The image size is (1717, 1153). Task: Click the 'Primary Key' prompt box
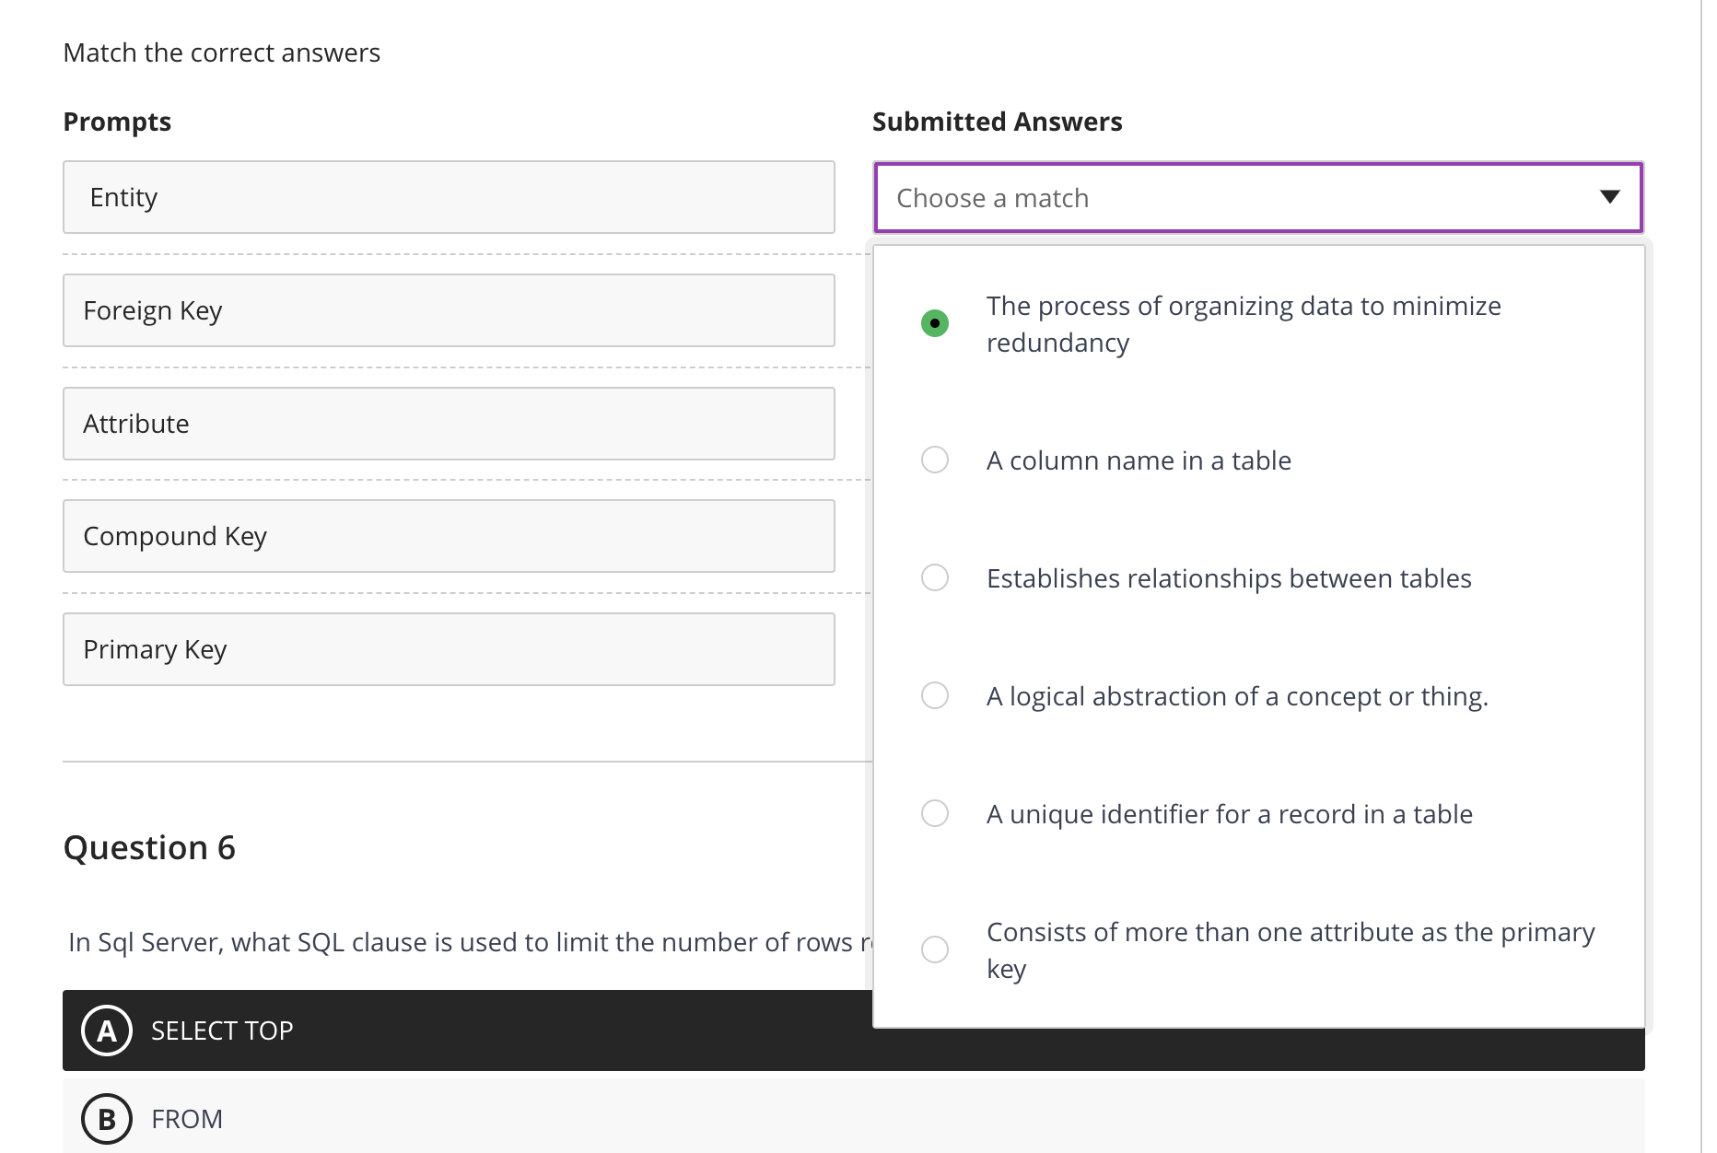[449, 649]
